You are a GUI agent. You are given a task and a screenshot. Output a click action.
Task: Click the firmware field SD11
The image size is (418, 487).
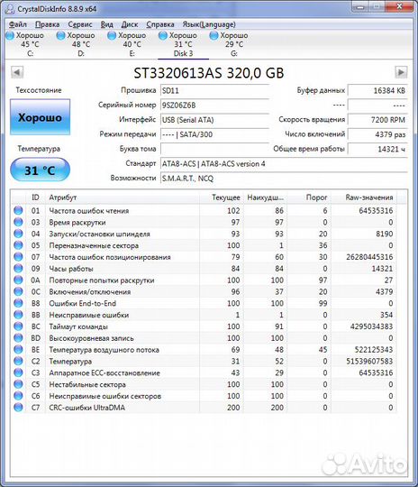[214, 91]
